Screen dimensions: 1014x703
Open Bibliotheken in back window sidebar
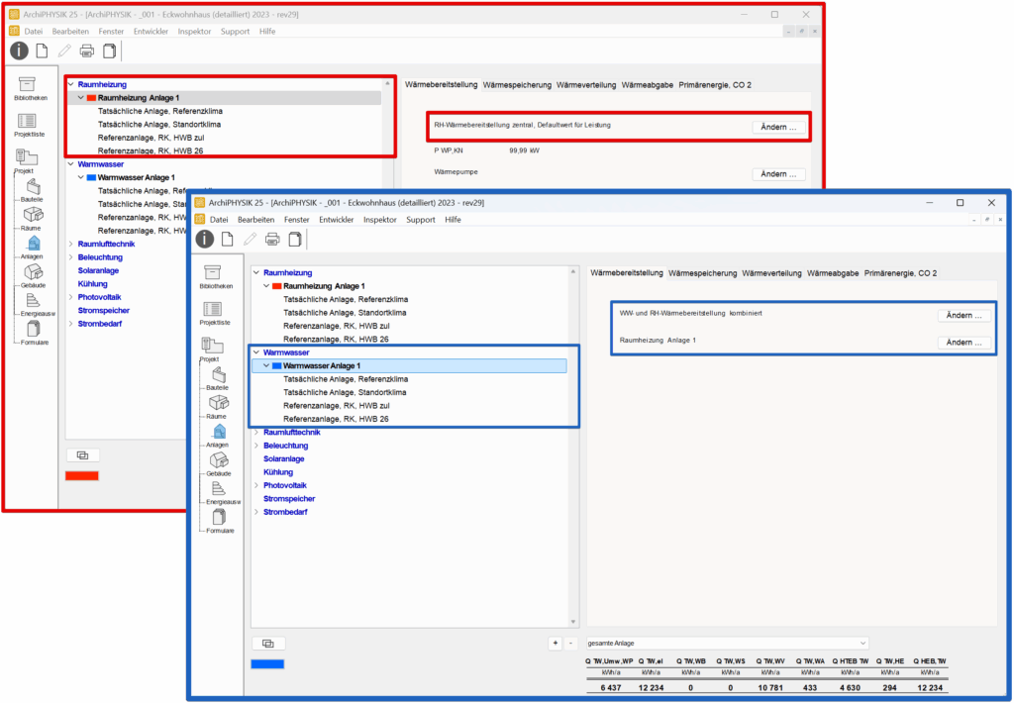31,88
